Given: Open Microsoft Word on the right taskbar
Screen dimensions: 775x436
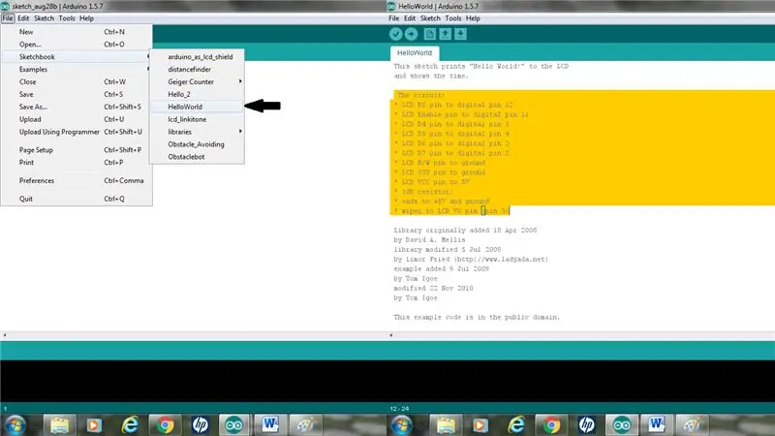Looking at the screenshot, I should (x=657, y=425).
